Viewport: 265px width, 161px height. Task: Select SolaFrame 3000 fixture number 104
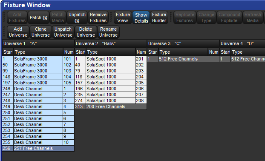pos(38,77)
